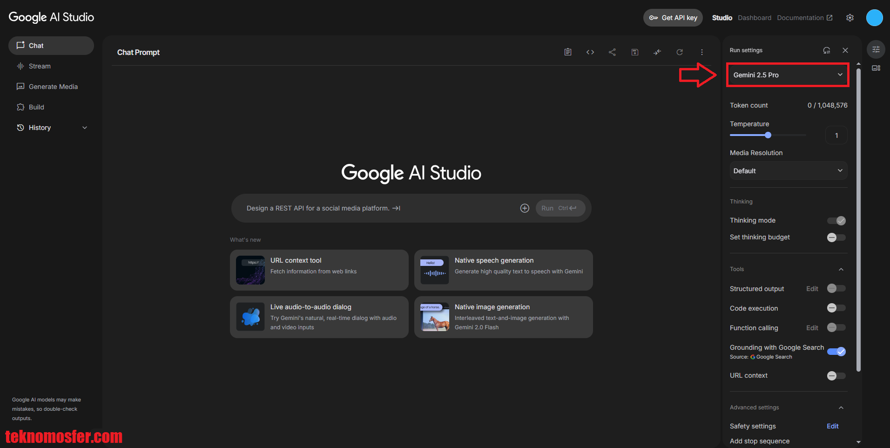Click the Run settings scrollbar

pos(858,219)
